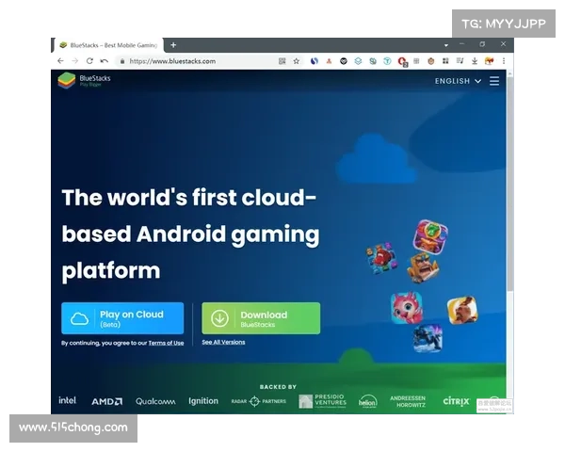Click the green Download BlueStacks button

[x=261, y=318]
